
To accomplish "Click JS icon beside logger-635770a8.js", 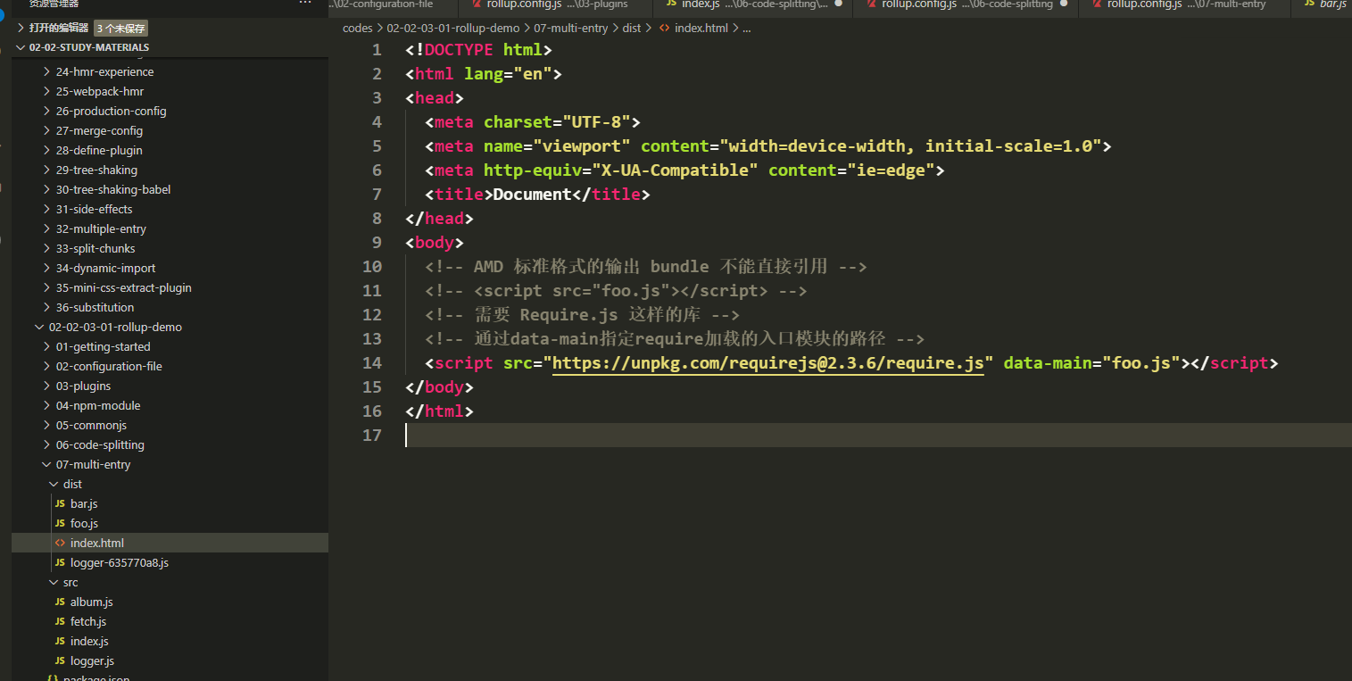I will (60, 563).
